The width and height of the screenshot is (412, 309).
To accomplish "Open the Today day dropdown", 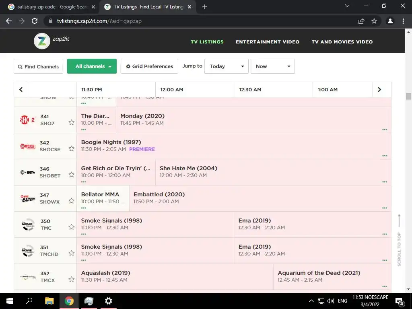I will pyautogui.click(x=227, y=66).
